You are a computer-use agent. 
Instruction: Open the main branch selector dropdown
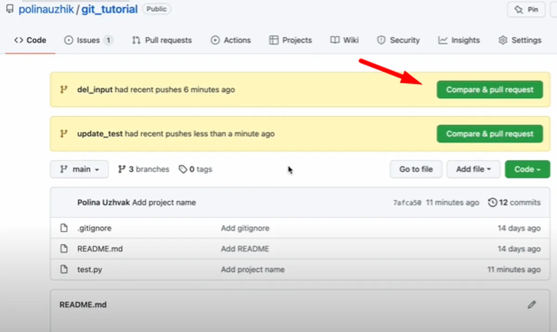coord(79,169)
